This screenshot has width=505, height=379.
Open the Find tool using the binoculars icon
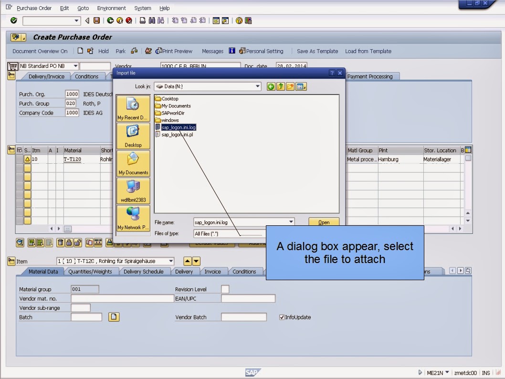tap(153, 21)
